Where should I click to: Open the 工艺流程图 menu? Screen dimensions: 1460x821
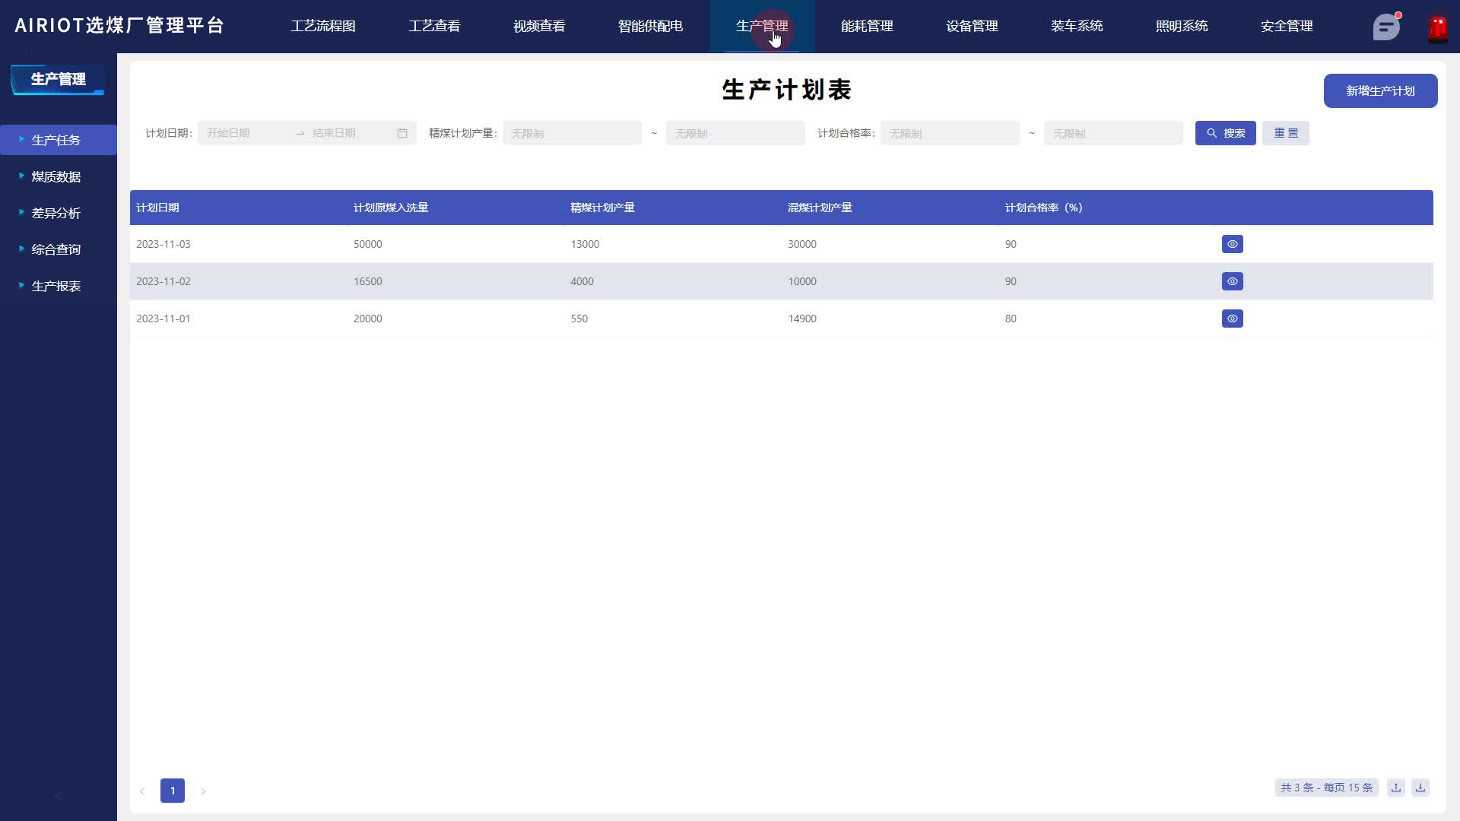(323, 26)
